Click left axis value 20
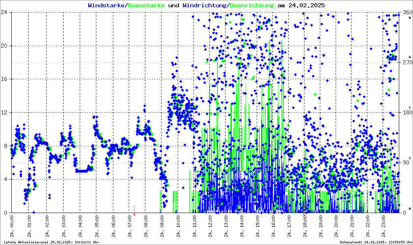The width and height of the screenshot is (413, 245). click(x=4, y=46)
